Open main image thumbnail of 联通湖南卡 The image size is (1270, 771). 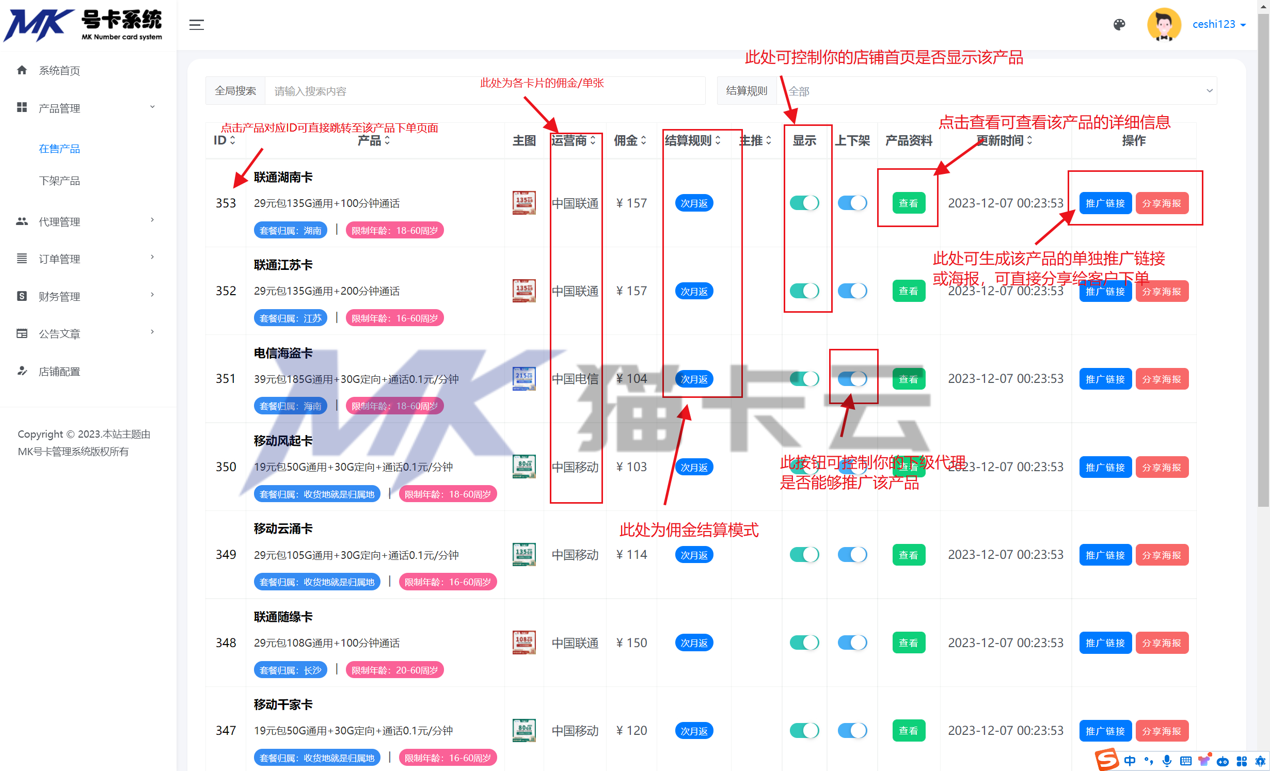[x=524, y=203]
